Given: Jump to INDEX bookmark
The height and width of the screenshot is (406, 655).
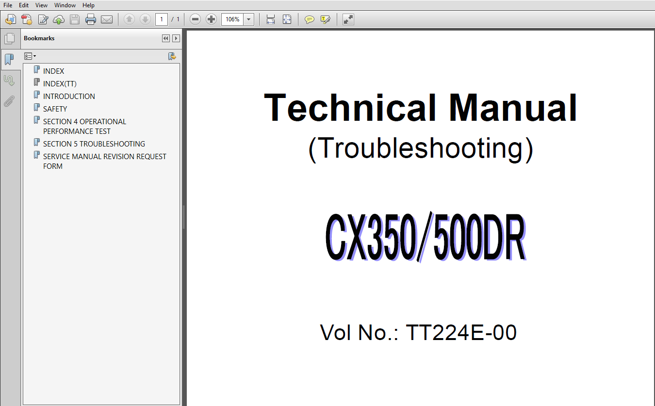Looking at the screenshot, I should click(53, 71).
